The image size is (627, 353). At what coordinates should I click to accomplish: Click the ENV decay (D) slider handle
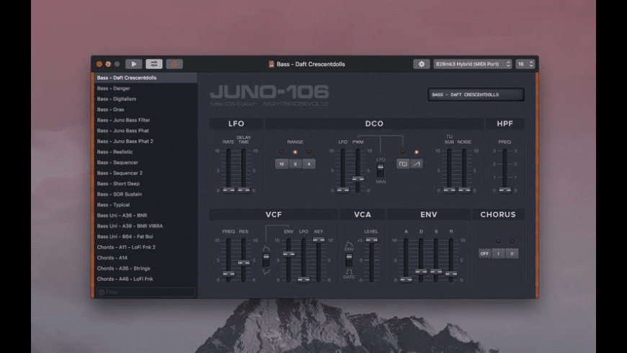421,272
